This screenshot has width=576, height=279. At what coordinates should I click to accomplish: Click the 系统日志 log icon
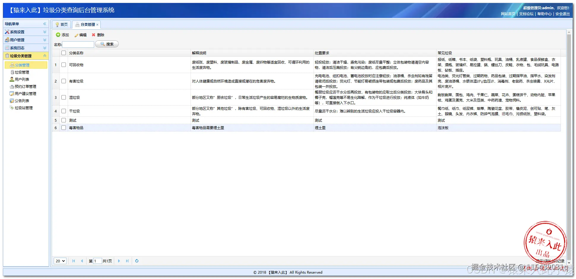tap(7, 48)
